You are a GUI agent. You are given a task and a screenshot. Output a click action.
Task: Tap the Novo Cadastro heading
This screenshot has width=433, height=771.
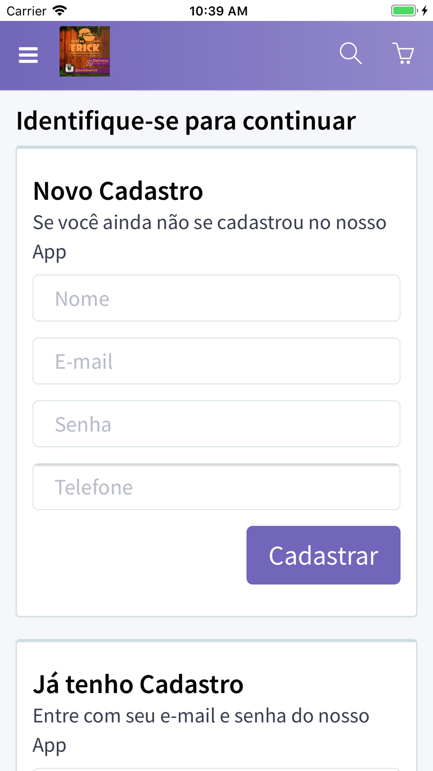click(x=118, y=191)
